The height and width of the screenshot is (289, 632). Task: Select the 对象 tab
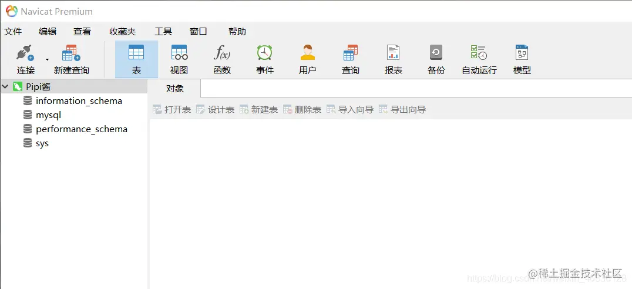(174, 89)
